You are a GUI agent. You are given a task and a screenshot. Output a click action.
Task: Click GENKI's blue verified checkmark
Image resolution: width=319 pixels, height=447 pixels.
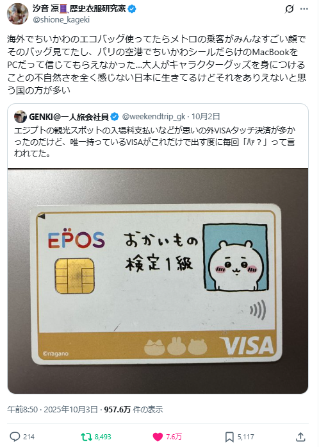pyautogui.click(x=115, y=117)
